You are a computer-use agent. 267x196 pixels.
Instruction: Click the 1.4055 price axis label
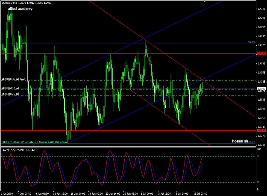pyautogui.click(x=261, y=72)
